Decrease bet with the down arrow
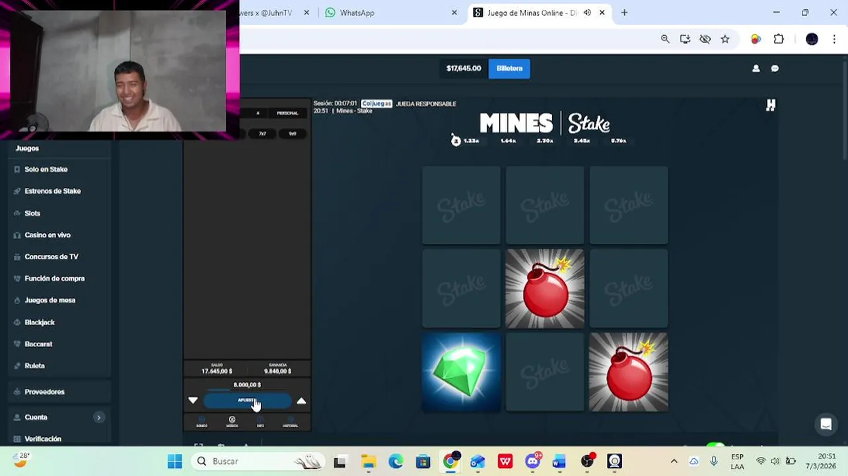The height and width of the screenshot is (476, 848). pyautogui.click(x=193, y=401)
